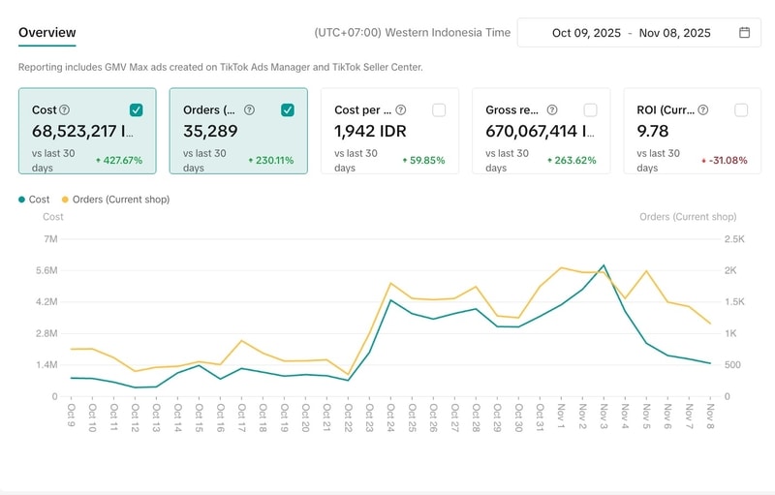Click the Nov 3 cost peak on chart
775x495 pixels.
click(x=603, y=264)
